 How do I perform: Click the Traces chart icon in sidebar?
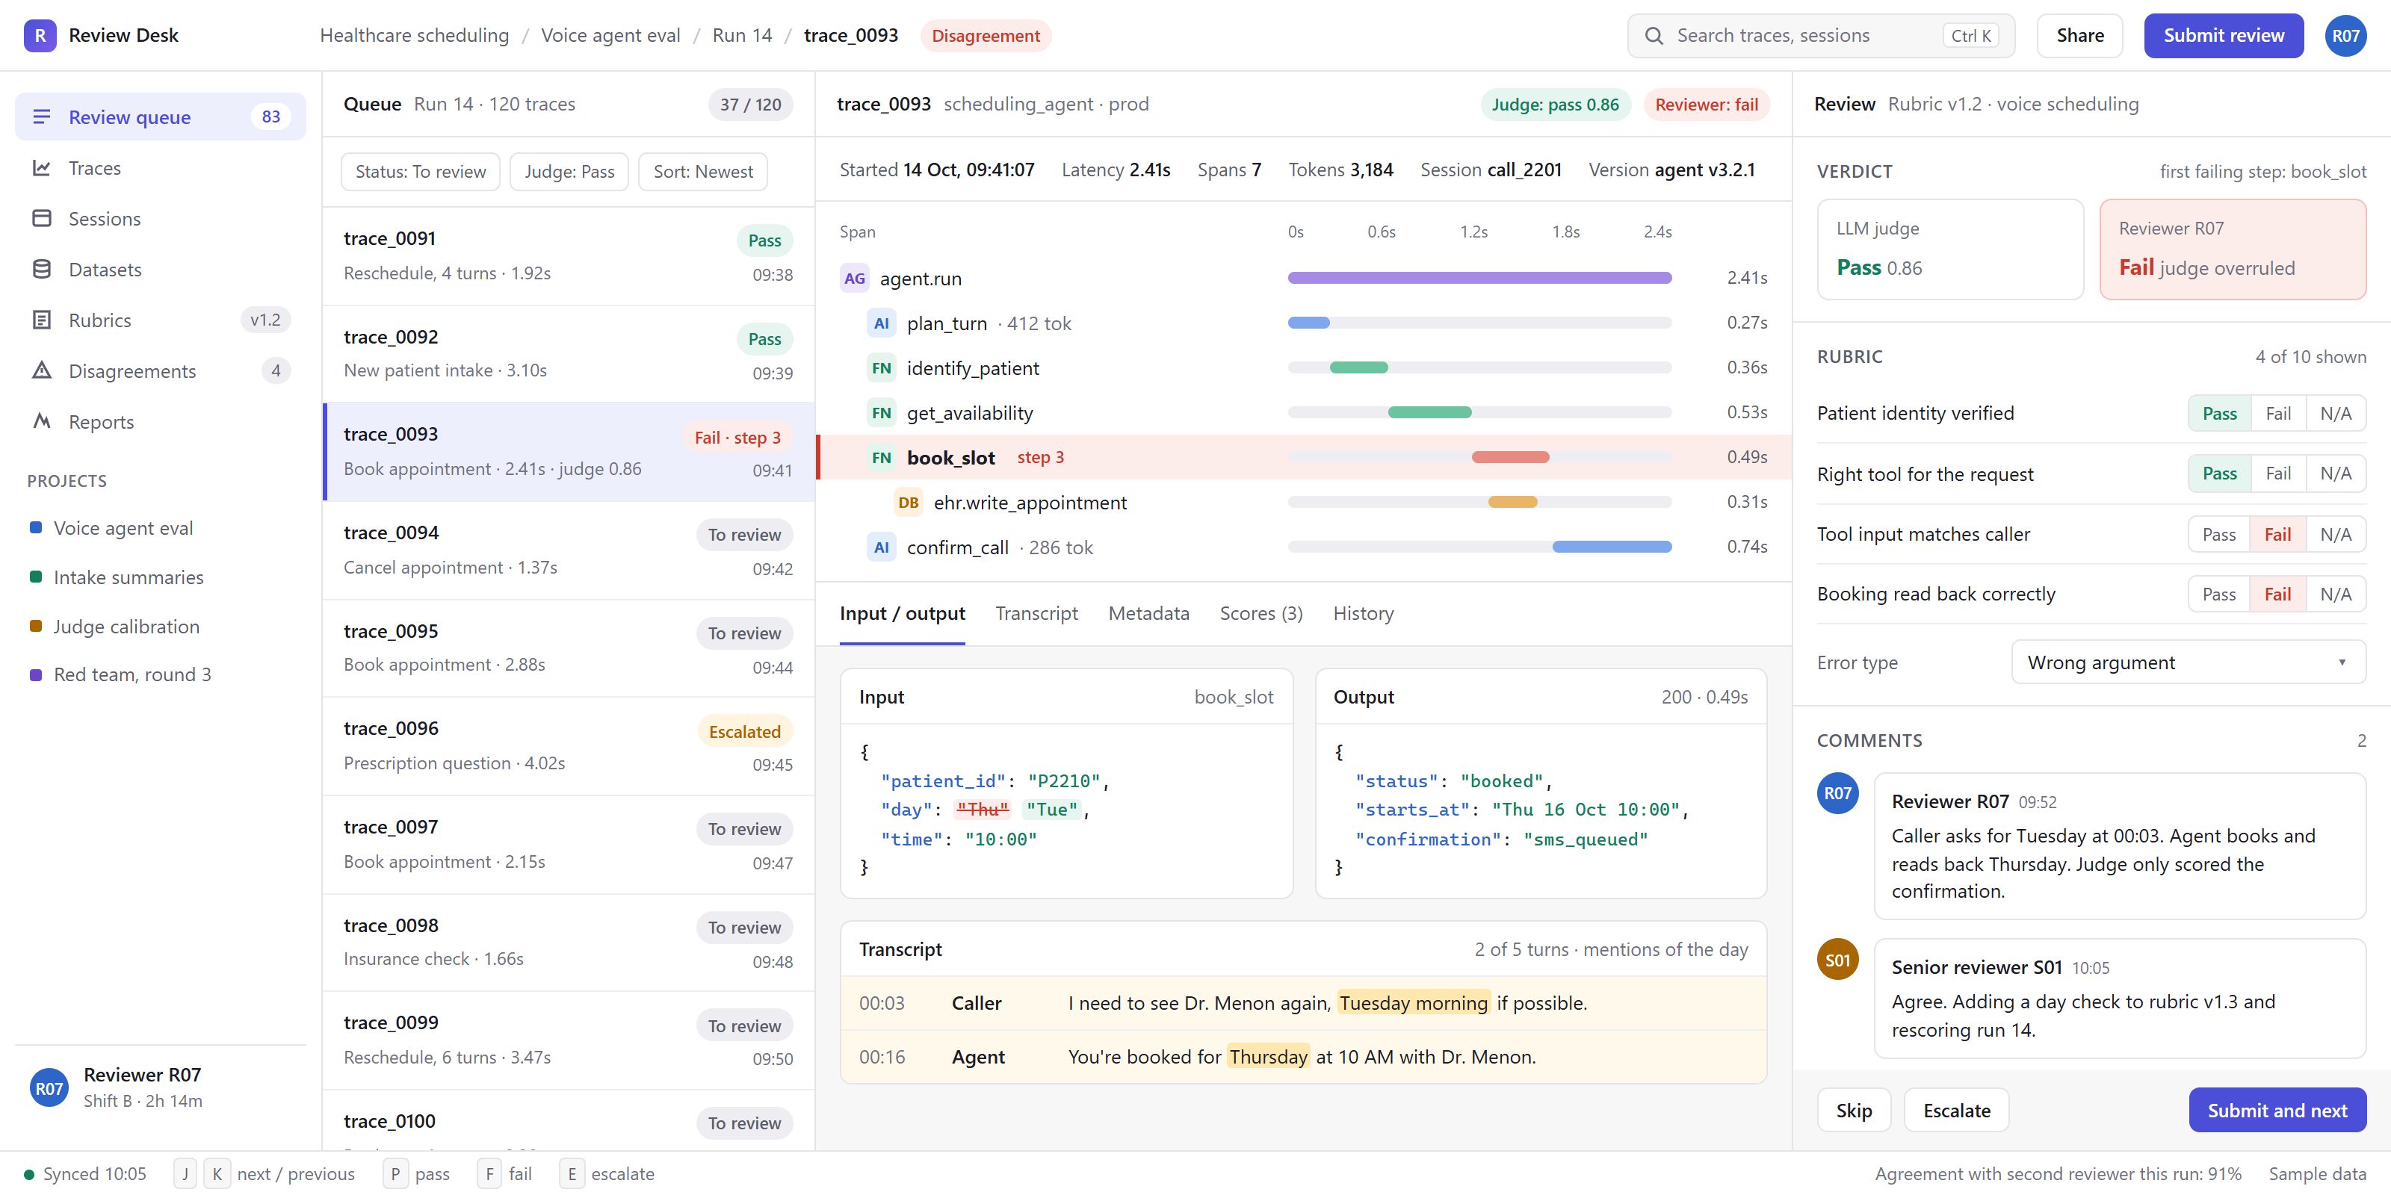(41, 168)
